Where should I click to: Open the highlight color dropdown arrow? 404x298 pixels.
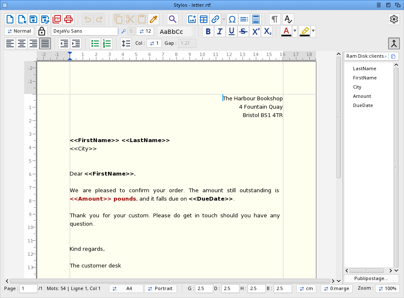313,31
